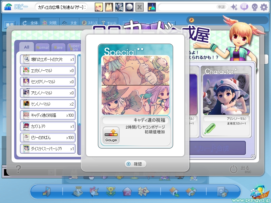Switch to the Rare card tab
Image resolution: width=271 pixels, height=203 pixels.
pyautogui.click(x=58, y=47)
